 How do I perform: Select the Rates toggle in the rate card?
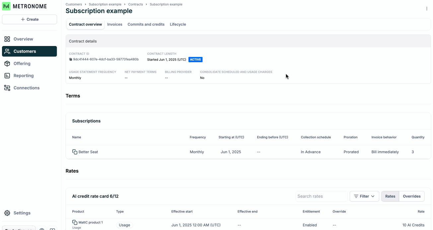coord(390,196)
